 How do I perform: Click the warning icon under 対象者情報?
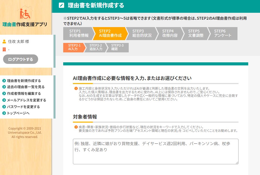tap(76, 127)
